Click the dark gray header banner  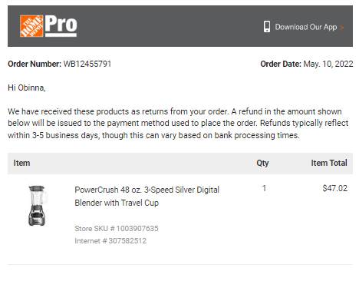pos(180,26)
